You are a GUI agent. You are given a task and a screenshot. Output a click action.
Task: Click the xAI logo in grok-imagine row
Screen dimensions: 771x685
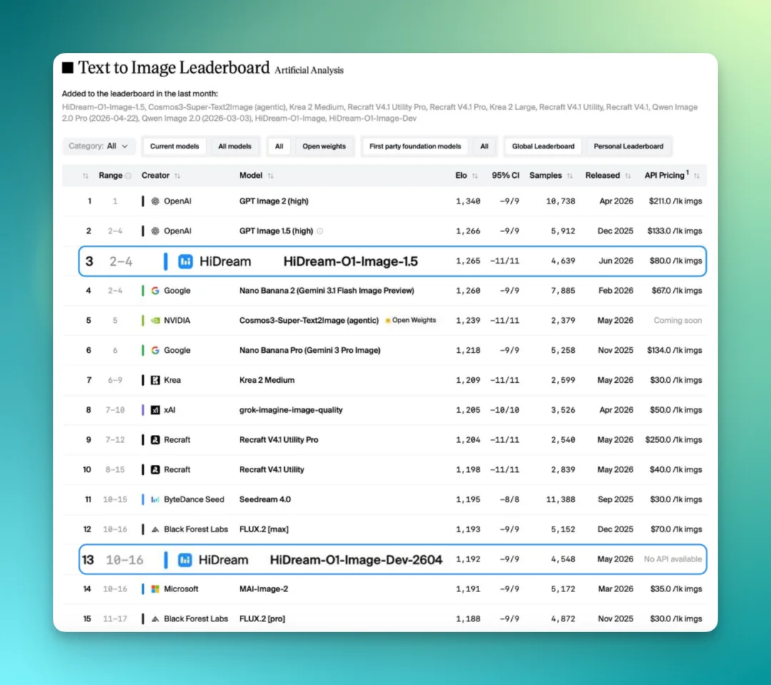click(156, 410)
